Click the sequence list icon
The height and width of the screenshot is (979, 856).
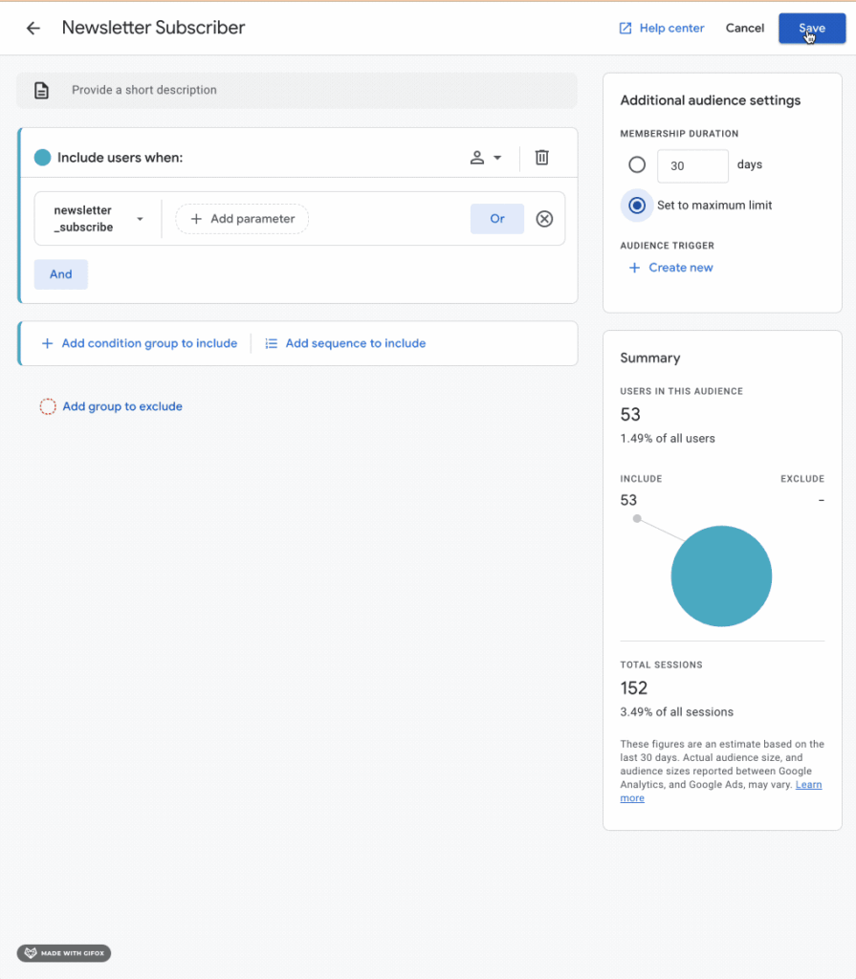pos(272,343)
